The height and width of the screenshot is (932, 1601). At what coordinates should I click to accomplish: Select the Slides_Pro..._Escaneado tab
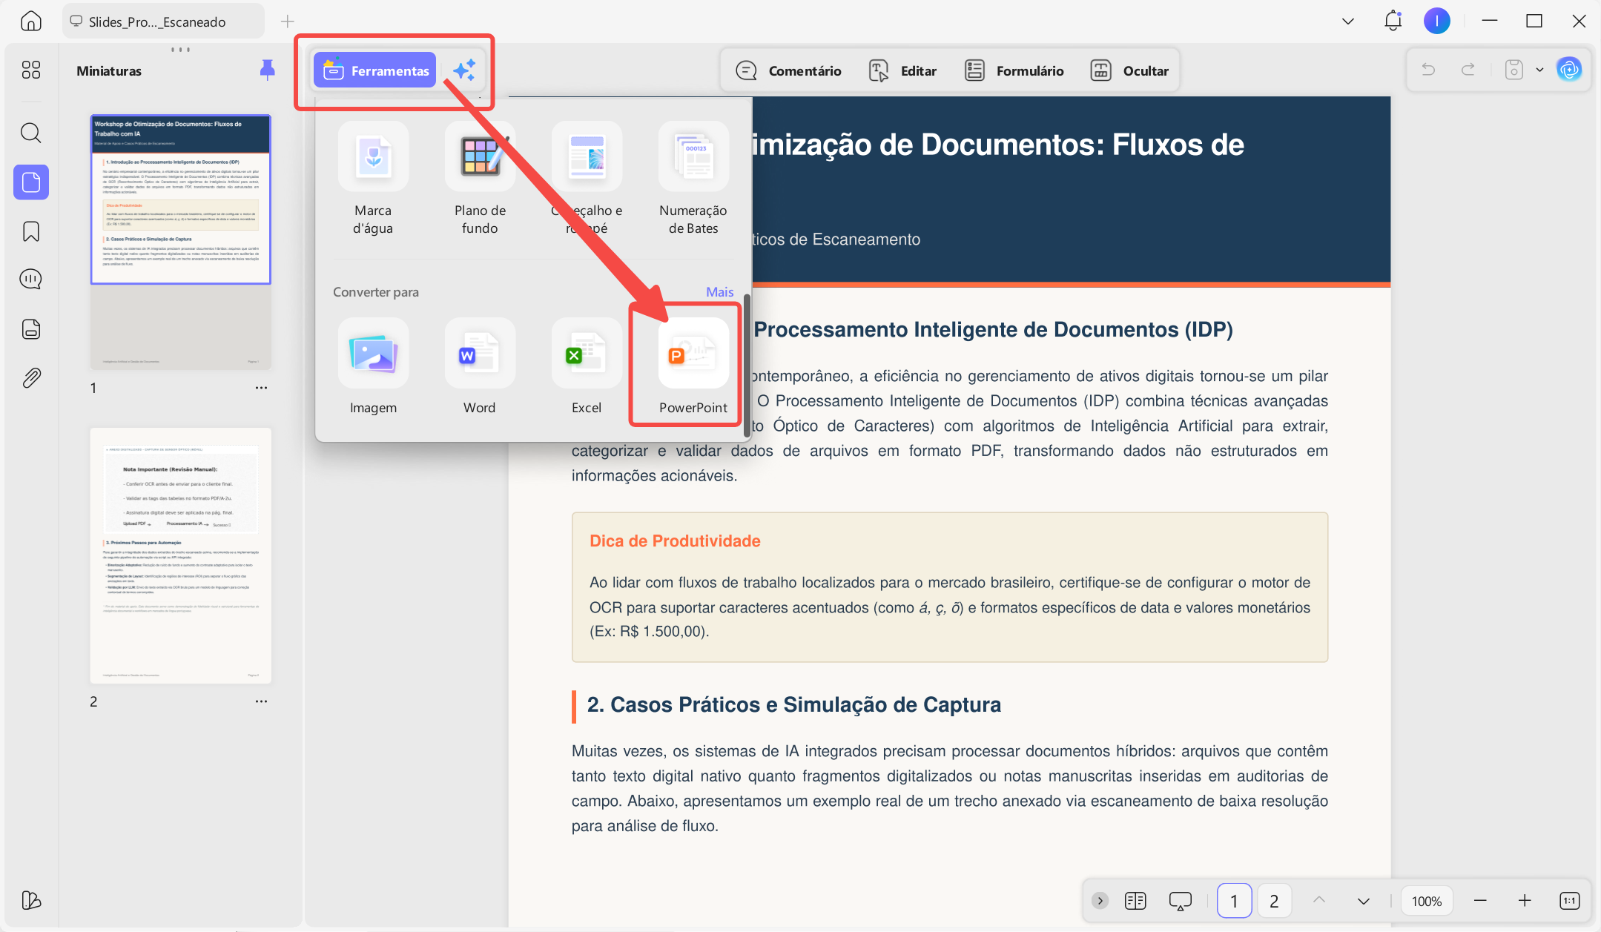click(x=163, y=22)
